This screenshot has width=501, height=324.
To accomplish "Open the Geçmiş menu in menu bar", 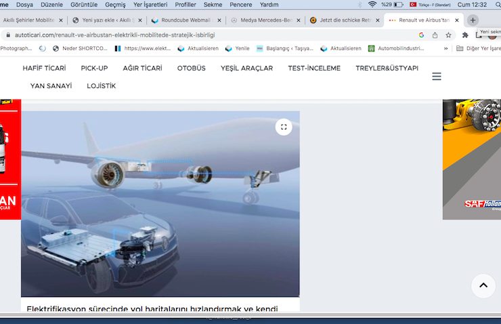I will tap(115, 5).
